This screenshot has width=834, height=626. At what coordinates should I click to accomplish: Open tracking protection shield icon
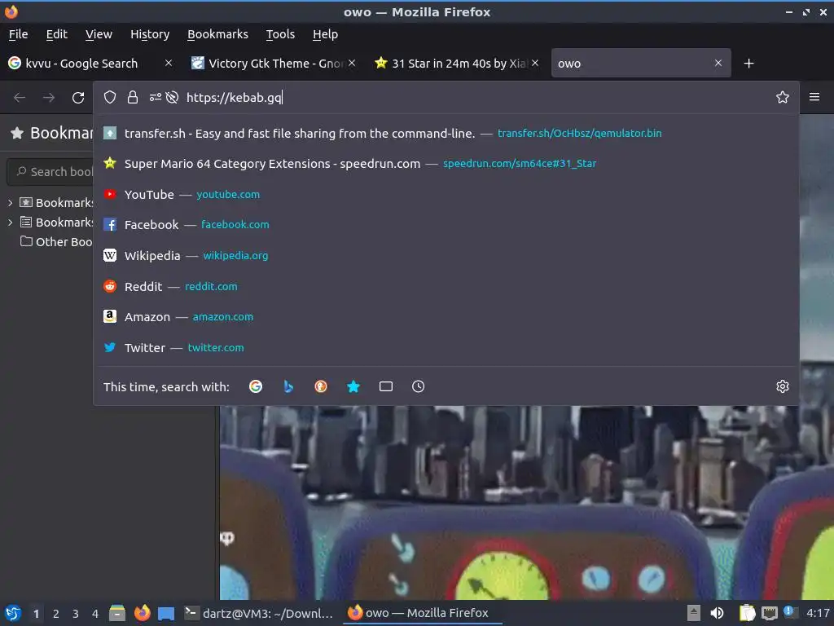tap(110, 98)
